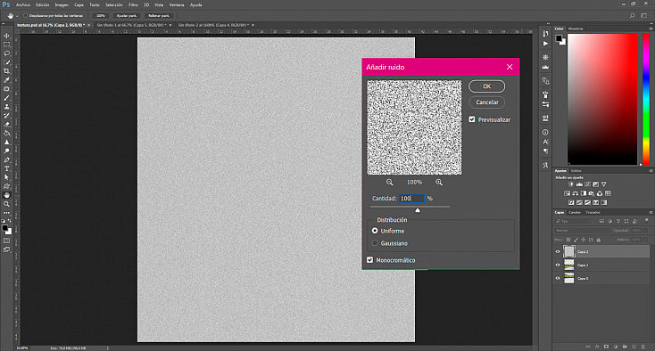655x351 pixels.
Task: Select the Horizontal Type tool
Action: tap(6, 168)
